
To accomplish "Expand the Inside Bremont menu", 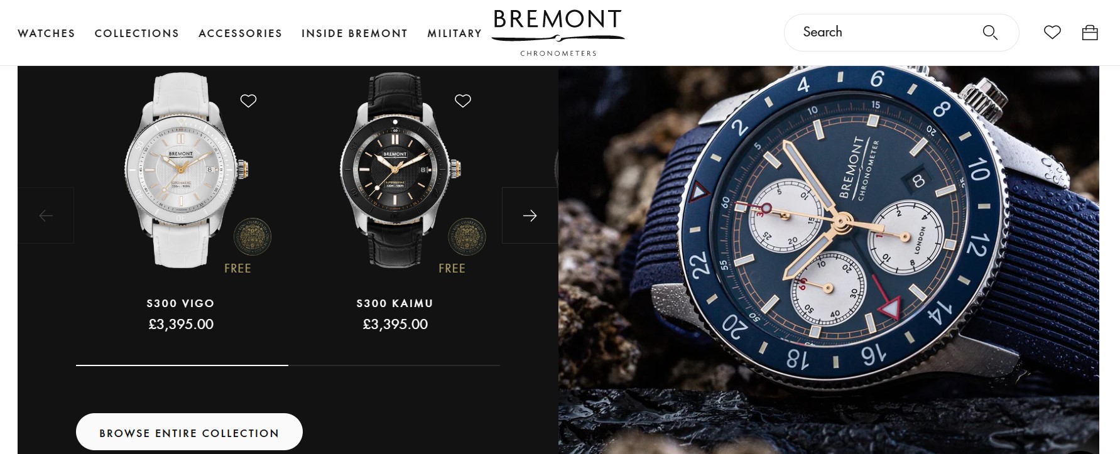I will tap(355, 33).
